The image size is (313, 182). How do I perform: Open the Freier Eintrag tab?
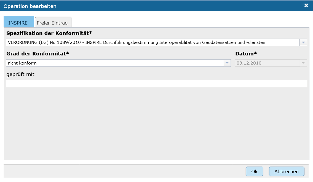pyautogui.click(x=53, y=22)
